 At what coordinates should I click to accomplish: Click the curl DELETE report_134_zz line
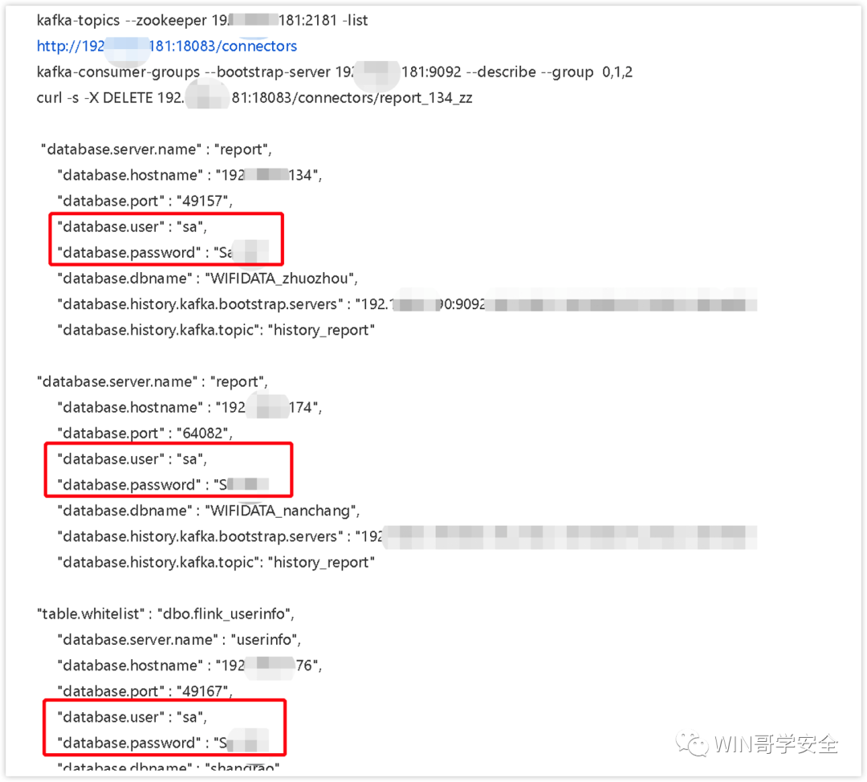point(254,98)
